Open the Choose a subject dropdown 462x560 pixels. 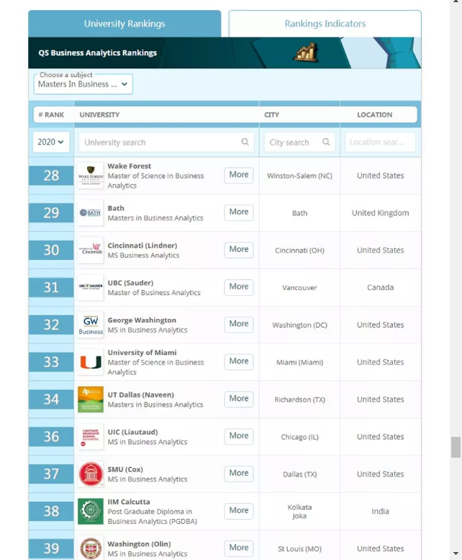pyautogui.click(x=83, y=84)
